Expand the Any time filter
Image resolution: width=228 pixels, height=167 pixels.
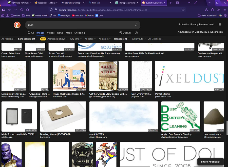[x=76, y=39]
